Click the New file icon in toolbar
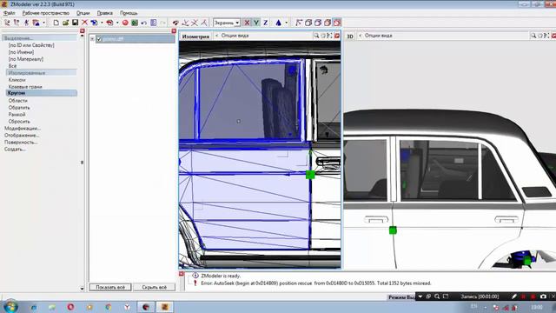This screenshot has width=556, height=313. coord(56,23)
